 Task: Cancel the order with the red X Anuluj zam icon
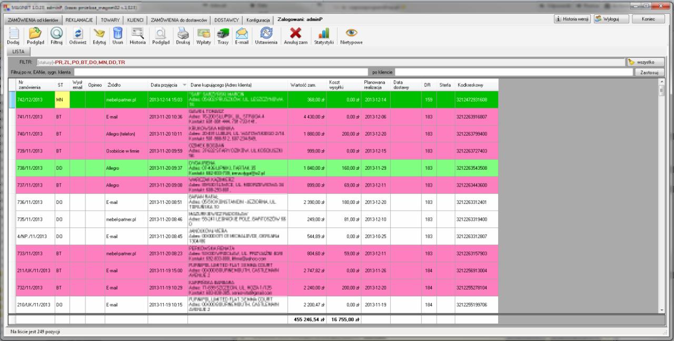coord(295,34)
